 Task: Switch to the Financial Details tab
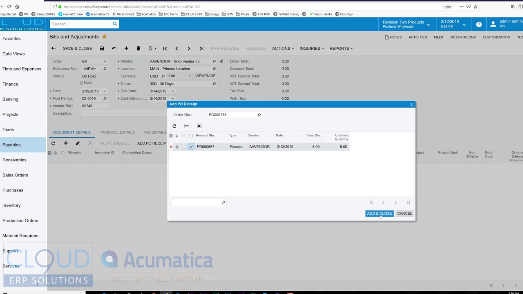117,133
